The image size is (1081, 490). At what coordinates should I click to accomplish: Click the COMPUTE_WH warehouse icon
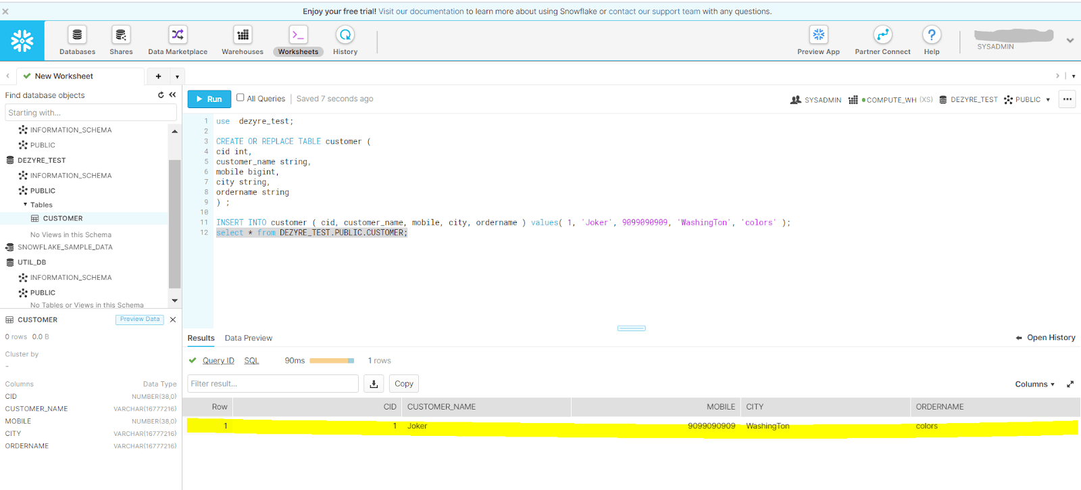(853, 100)
